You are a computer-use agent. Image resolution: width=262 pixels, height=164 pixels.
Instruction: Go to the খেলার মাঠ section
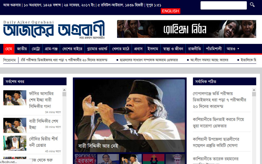(x=121, y=49)
